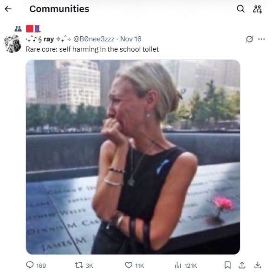
Task: Click the ray display name
Action: click(49, 39)
